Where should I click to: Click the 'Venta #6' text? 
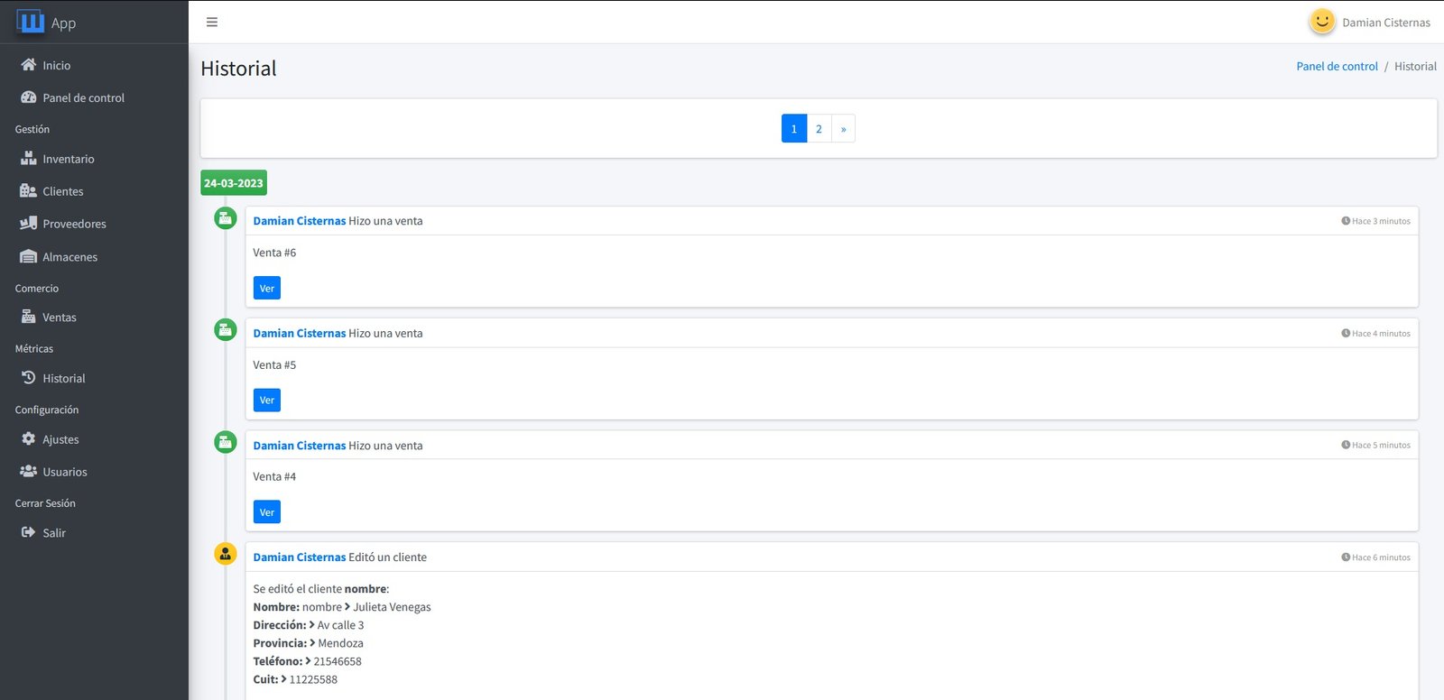[274, 253]
